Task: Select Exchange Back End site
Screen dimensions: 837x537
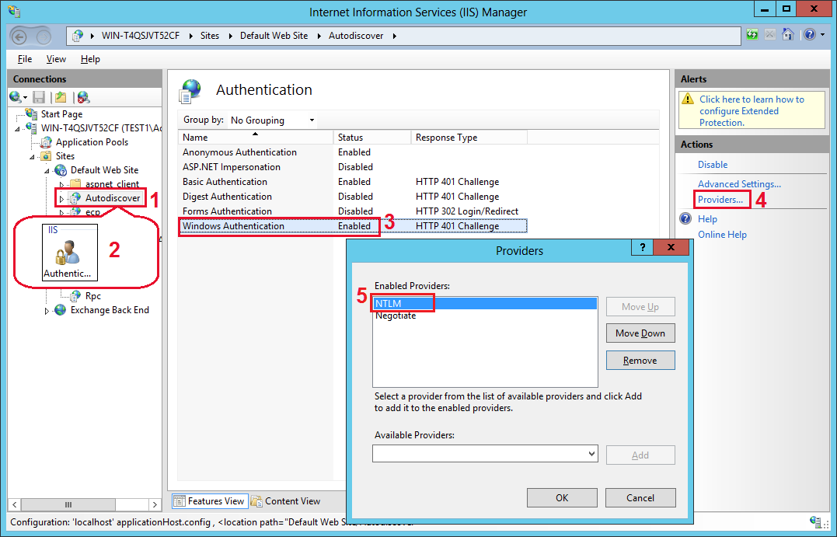Action: (x=110, y=310)
